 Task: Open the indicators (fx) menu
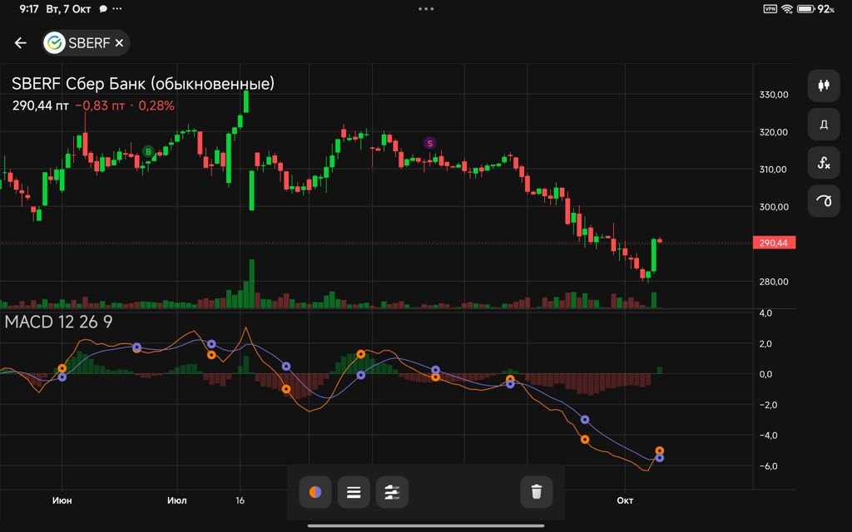click(x=824, y=163)
